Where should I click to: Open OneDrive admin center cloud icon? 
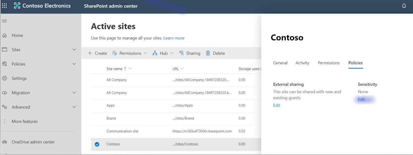coord(5,142)
